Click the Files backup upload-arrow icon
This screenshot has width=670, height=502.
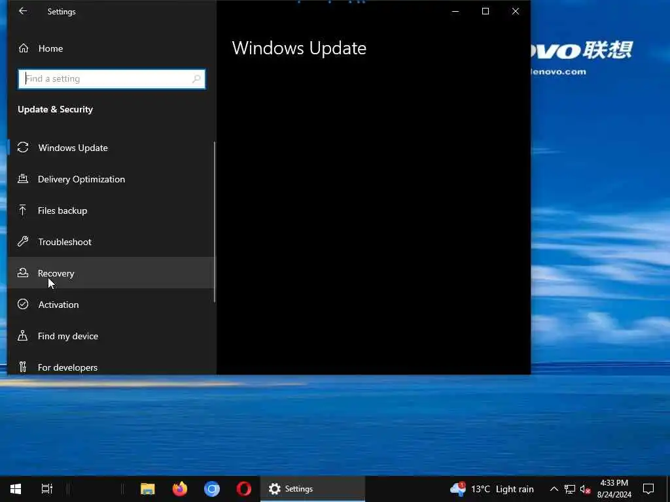click(23, 210)
